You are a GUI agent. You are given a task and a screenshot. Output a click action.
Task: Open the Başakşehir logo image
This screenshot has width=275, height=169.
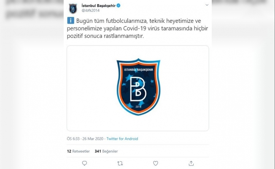click(138, 88)
